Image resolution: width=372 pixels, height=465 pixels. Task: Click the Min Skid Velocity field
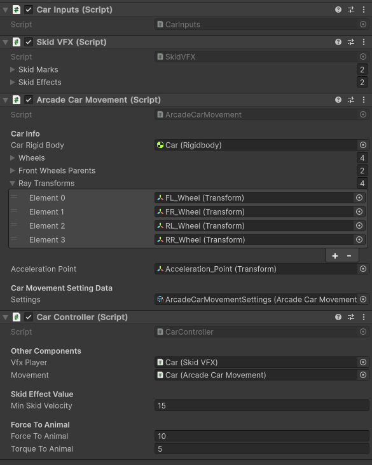[x=261, y=406]
